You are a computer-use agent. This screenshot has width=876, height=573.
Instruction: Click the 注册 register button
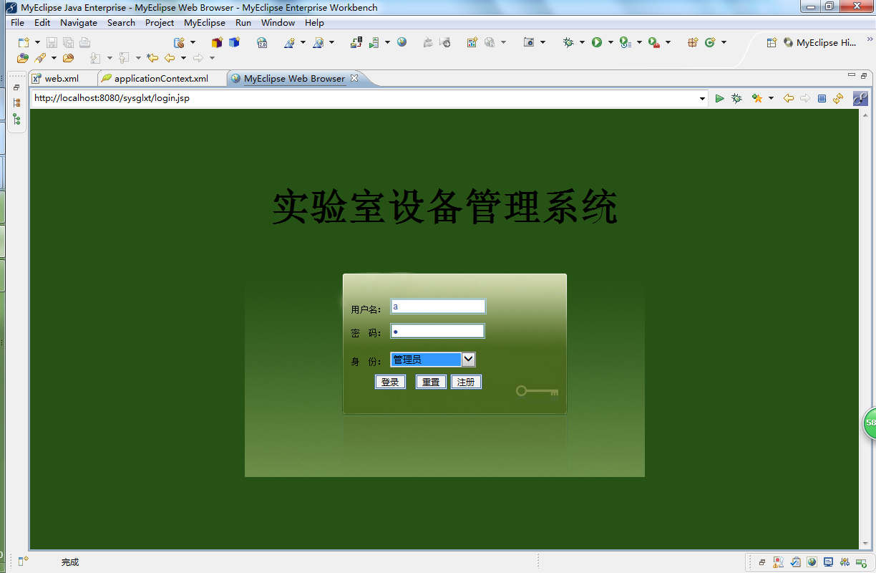(x=466, y=382)
